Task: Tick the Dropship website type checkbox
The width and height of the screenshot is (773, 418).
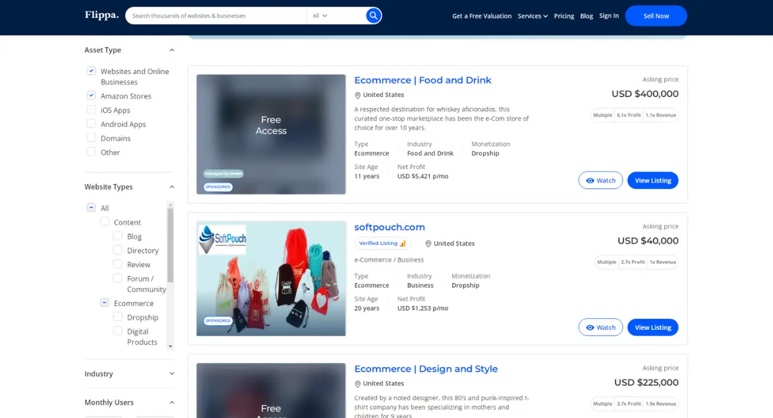Action: coord(118,316)
